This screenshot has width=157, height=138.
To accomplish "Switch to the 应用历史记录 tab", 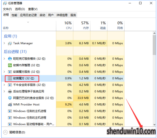I will (x=28, y=15).
